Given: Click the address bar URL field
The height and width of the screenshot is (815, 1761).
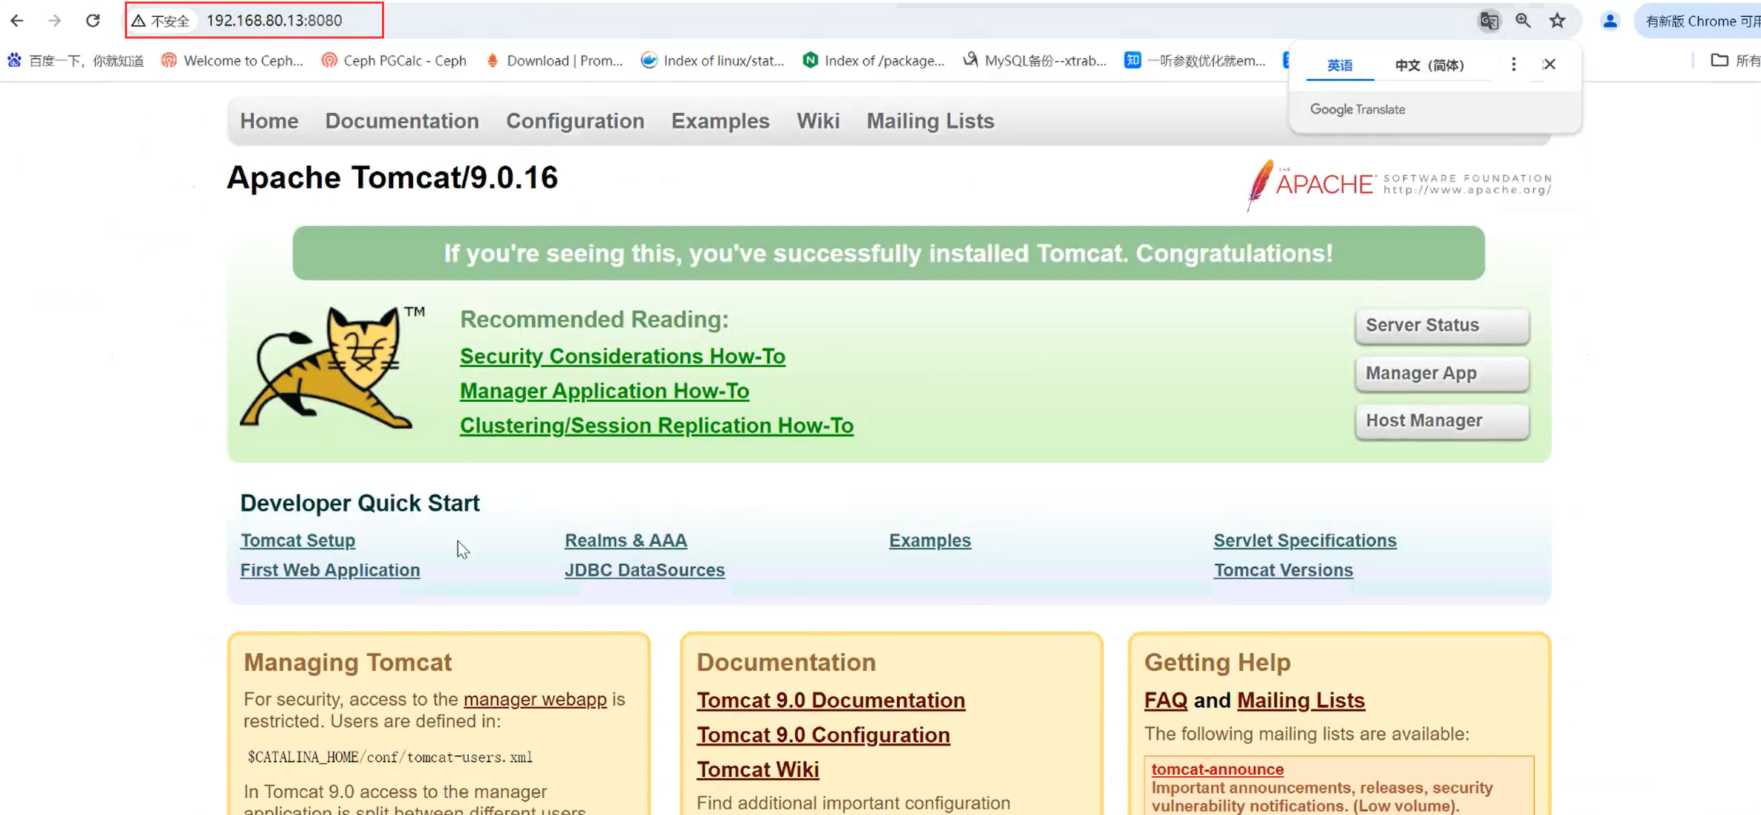Looking at the screenshot, I should tap(274, 21).
